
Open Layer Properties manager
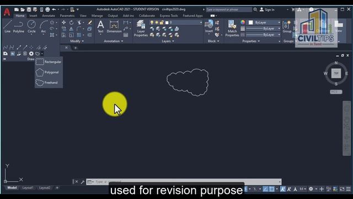click(141, 28)
